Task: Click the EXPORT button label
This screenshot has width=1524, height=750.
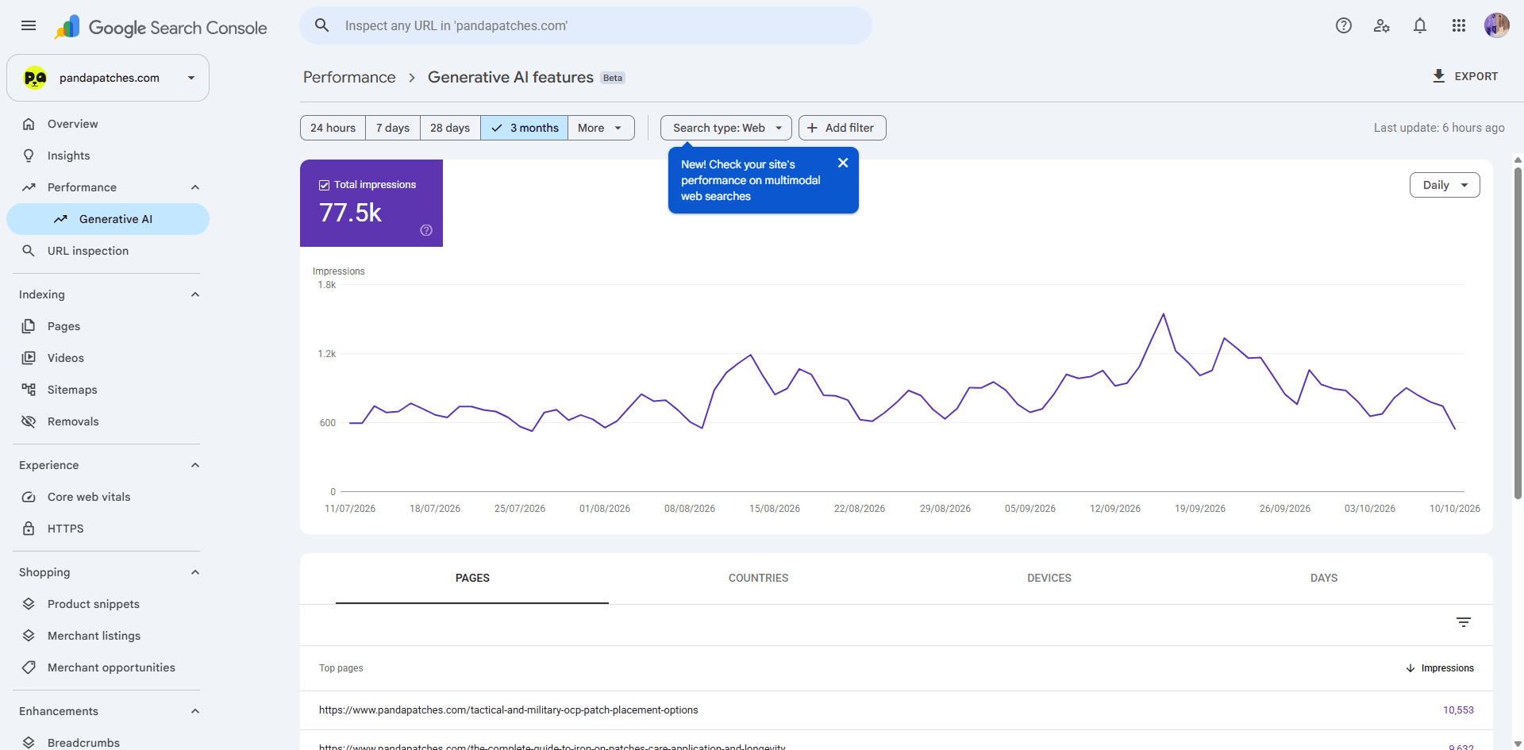Action: [x=1476, y=76]
